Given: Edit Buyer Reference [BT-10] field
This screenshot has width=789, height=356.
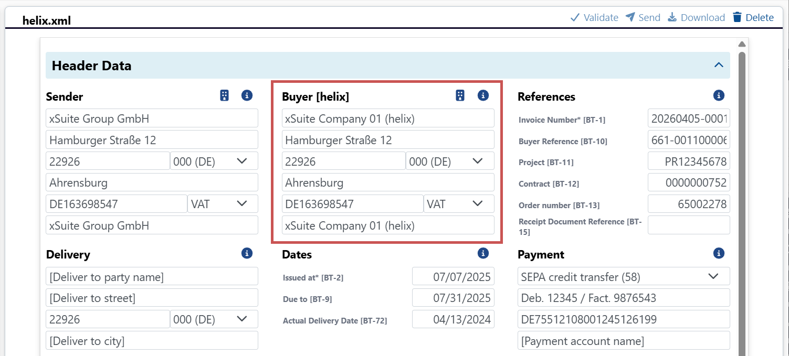Looking at the screenshot, I should point(689,140).
